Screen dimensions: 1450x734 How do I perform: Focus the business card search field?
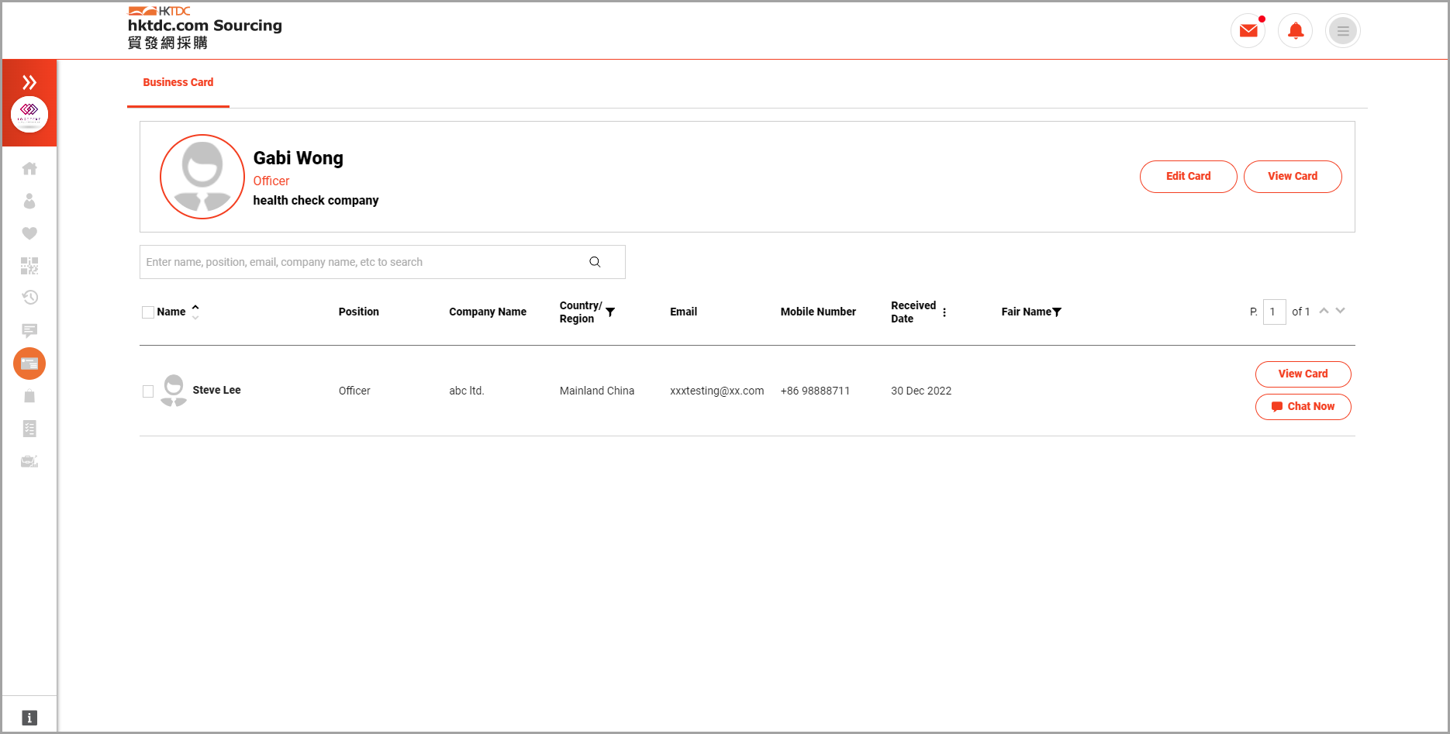tap(382, 262)
